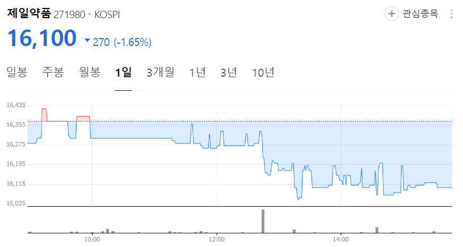This screenshot has height=247, width=463.
Task: Click the 16,275 y-axis label
Action: [x=16, y=144]
